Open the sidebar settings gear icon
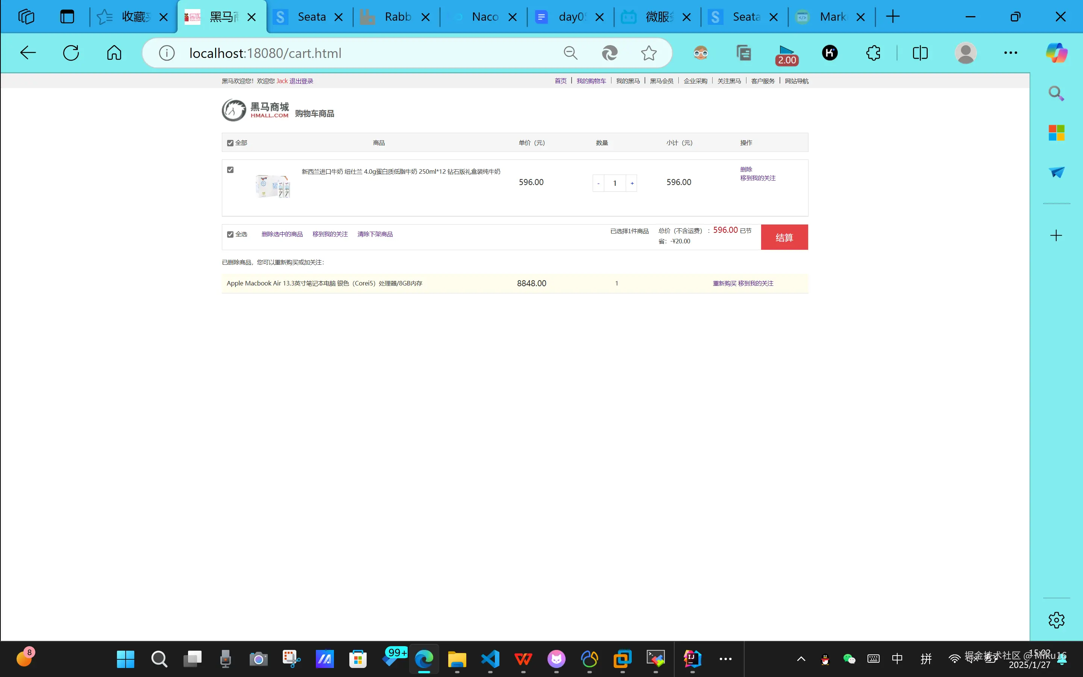 click(x=1056, y=620)
